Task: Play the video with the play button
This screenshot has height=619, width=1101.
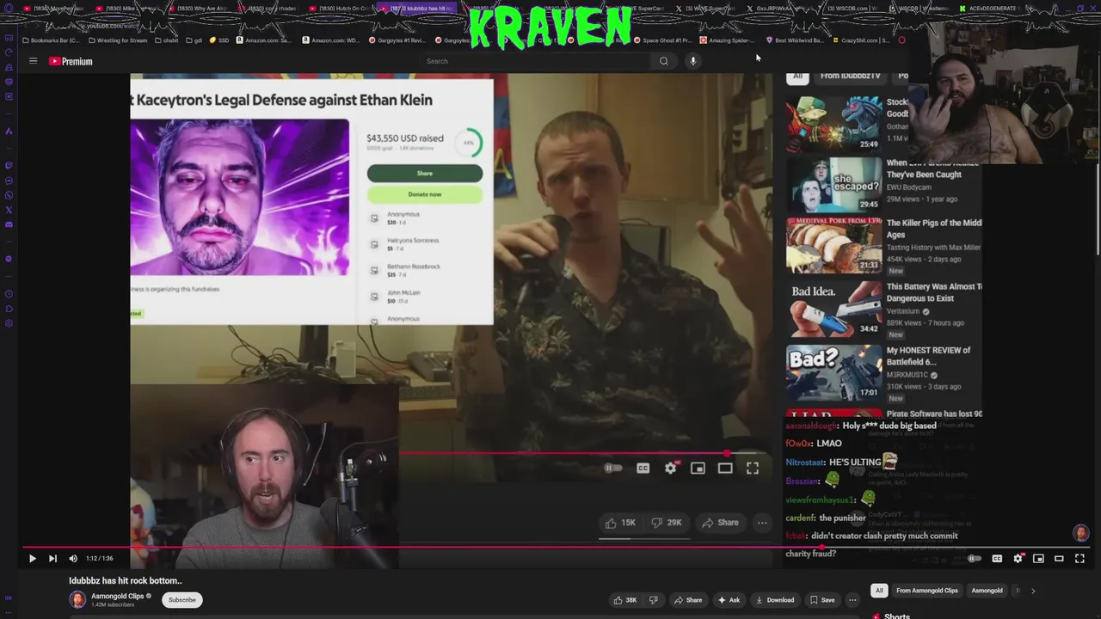Action: click(x=33, y=559)
